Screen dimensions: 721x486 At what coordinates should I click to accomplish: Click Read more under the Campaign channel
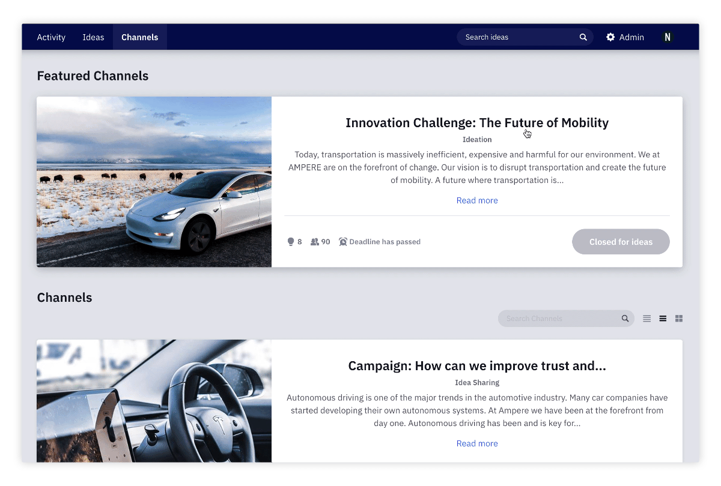click(477, 443)
